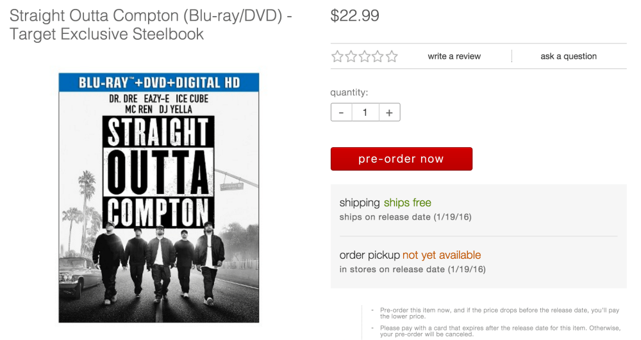This screenshot has height=340, width=641.
Task: Give five stars with the last star
Action: 392,56
